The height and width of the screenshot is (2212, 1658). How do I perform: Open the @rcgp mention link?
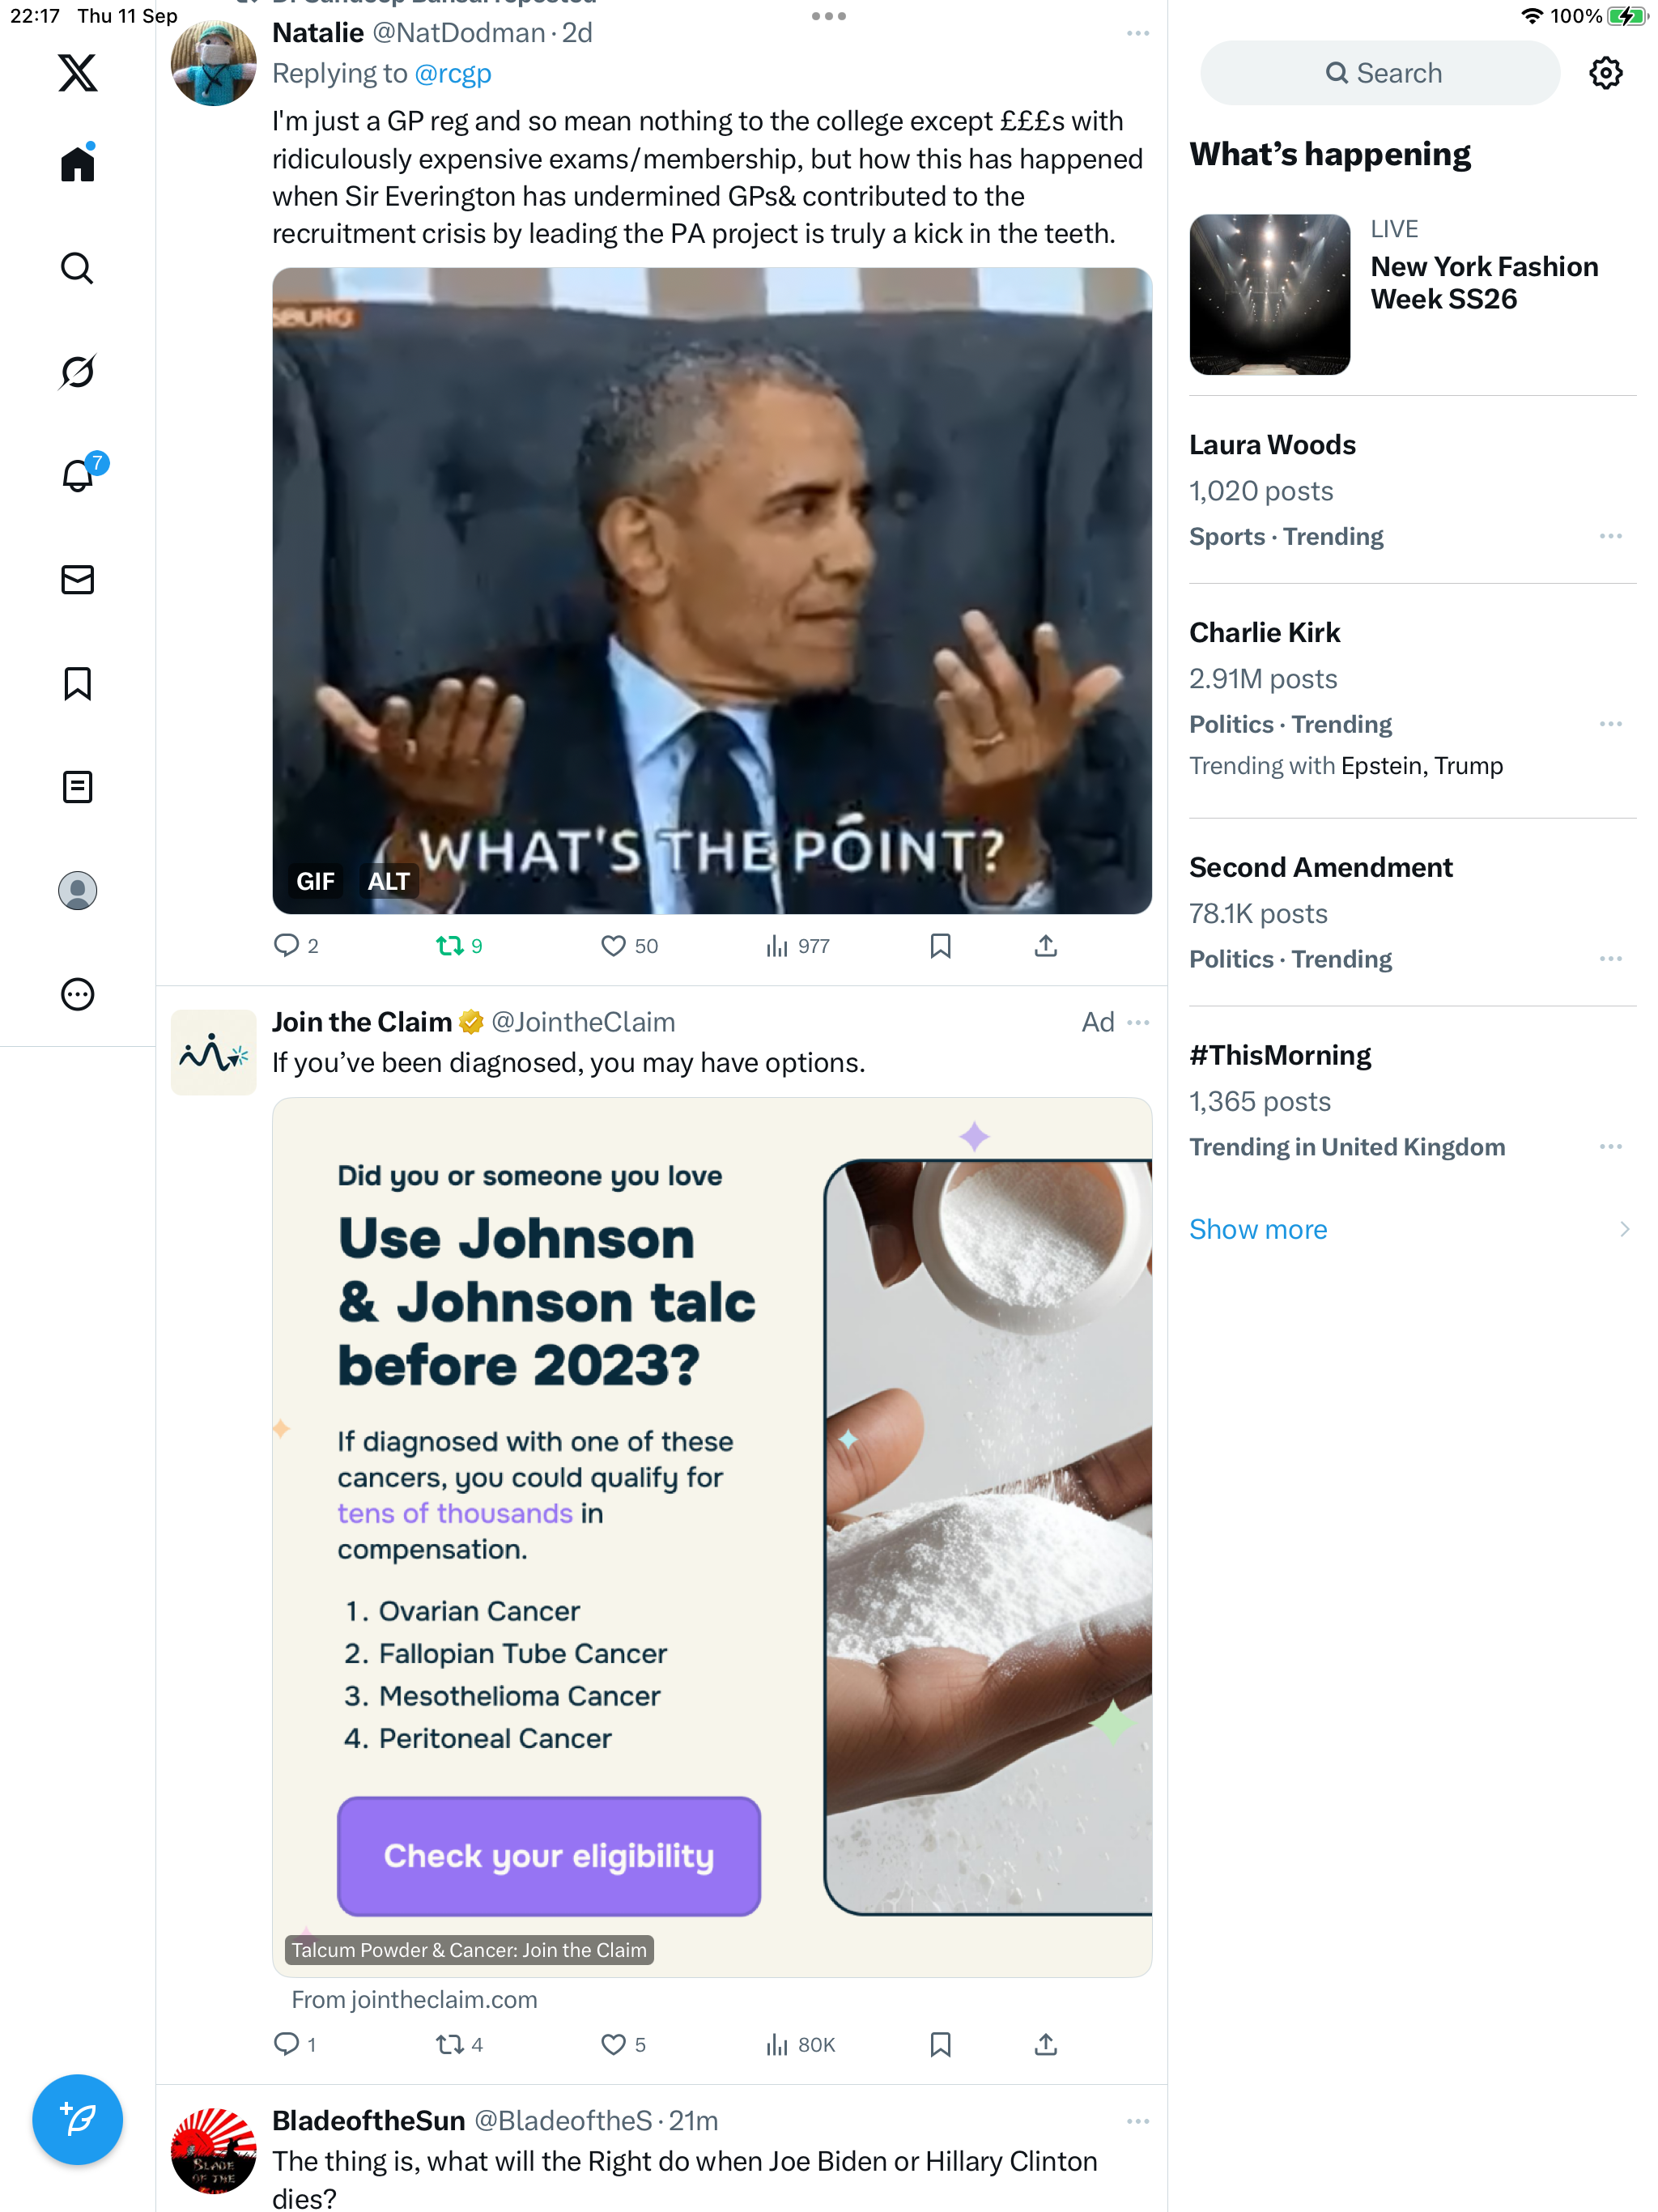[x=452, y=73]
